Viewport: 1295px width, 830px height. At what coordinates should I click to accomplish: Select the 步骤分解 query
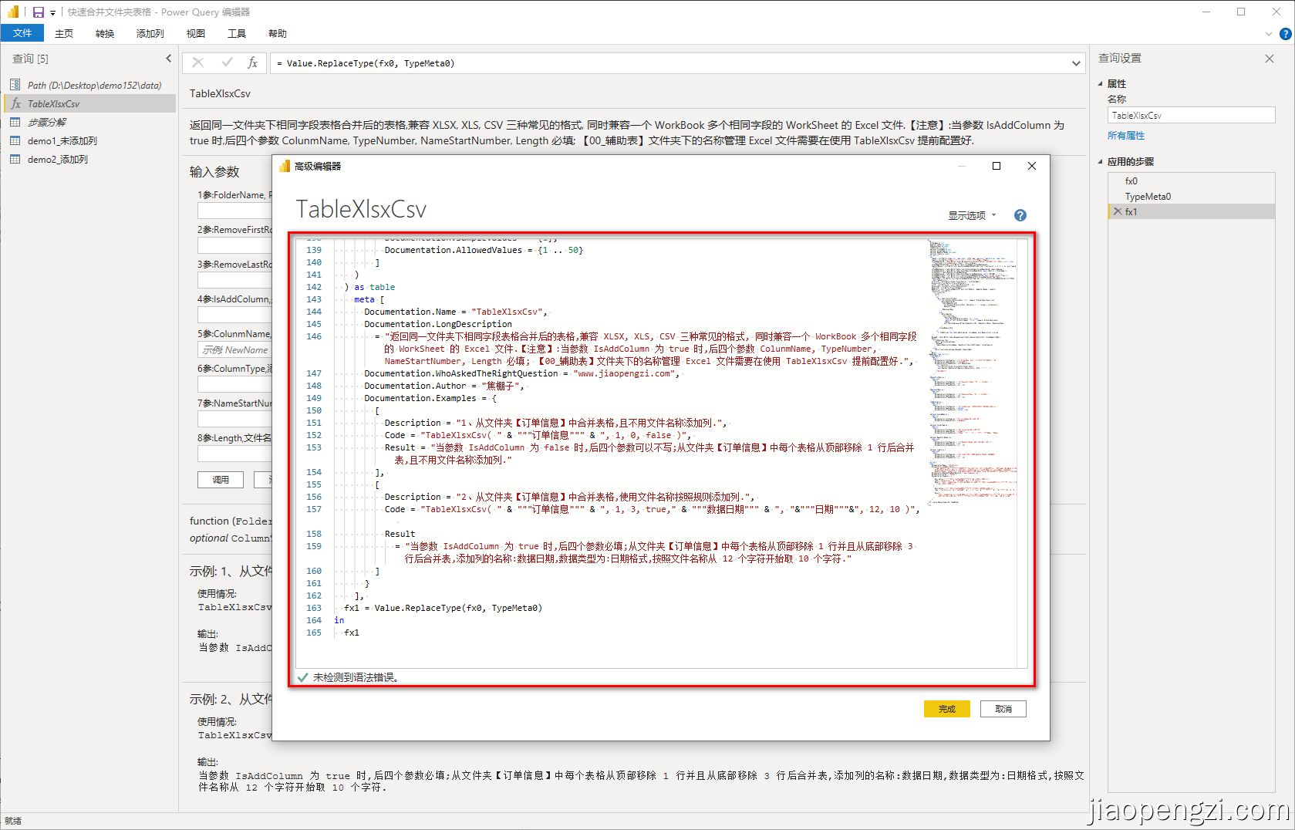point(89,122)
